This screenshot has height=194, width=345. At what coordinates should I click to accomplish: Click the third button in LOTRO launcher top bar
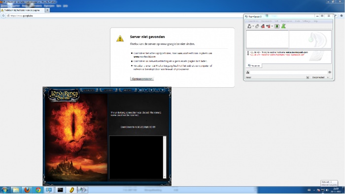128,90
